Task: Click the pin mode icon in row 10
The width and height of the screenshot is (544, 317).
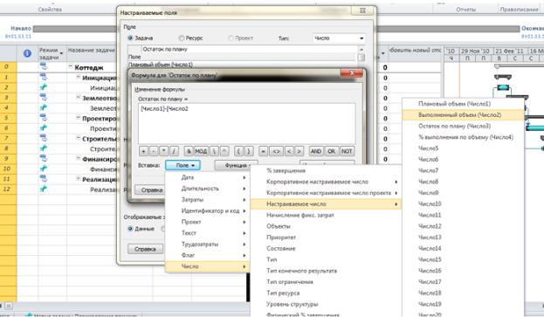Action: pos(44,169)
